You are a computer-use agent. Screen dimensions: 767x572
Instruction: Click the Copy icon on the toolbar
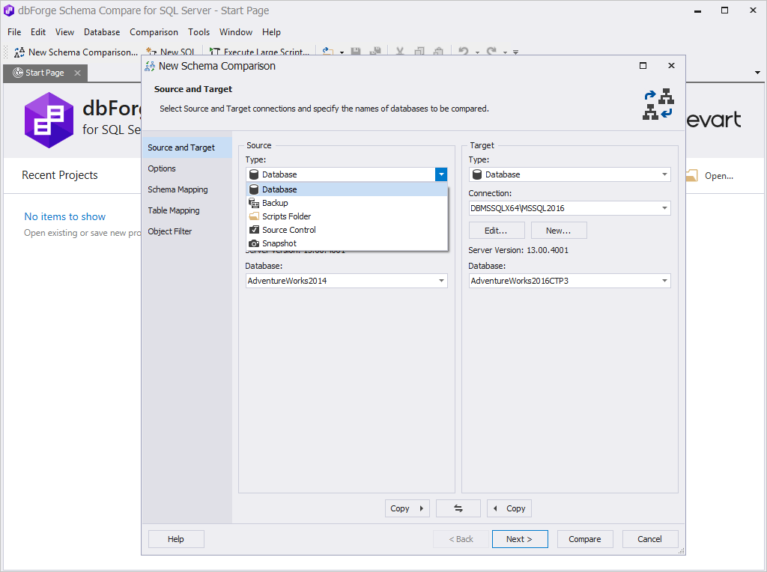(420, 52)
